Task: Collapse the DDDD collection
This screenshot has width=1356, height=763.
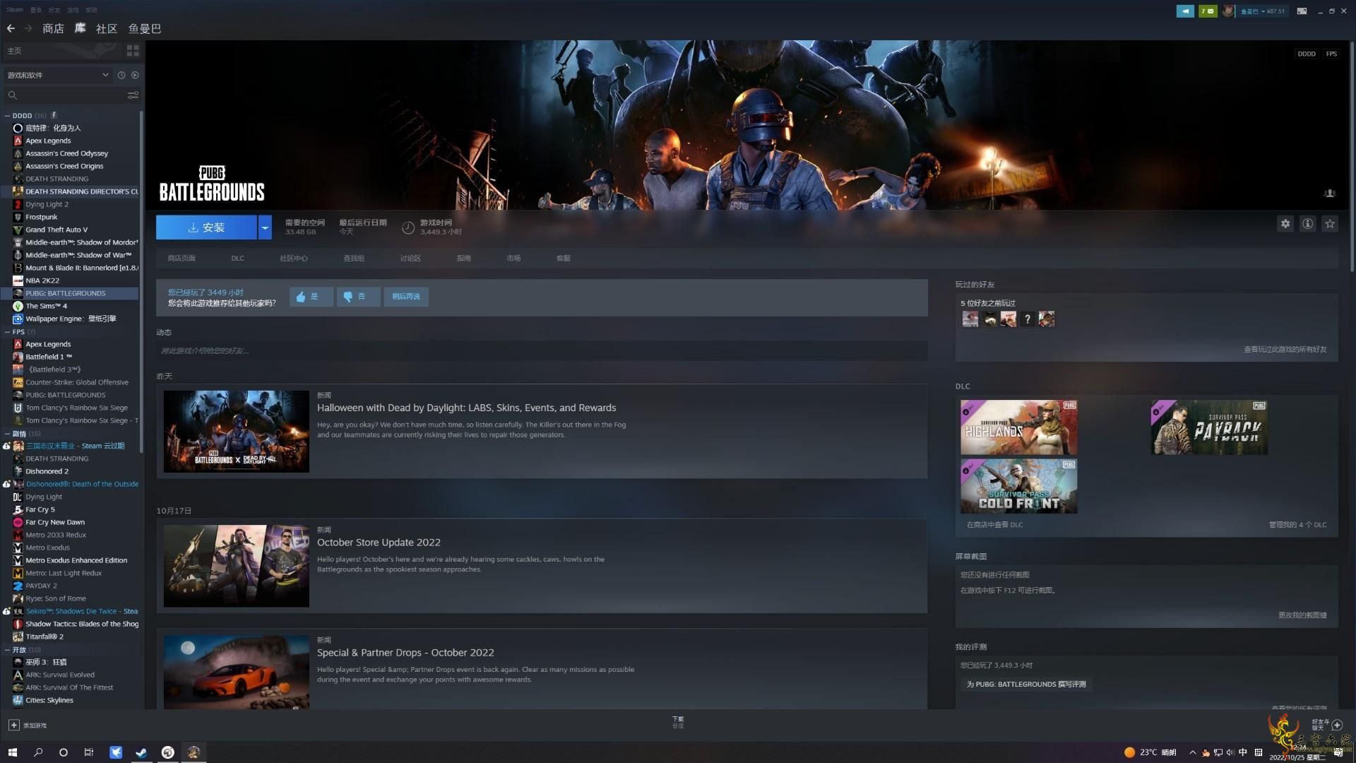Action: (x=7, y=116)
